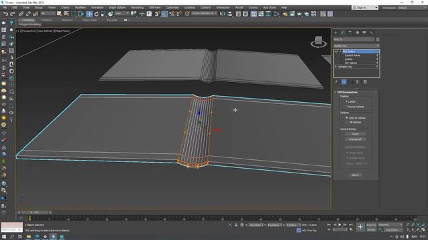Image resolution: width=428 pixels, height=240 pixels.
Task: Toggle the Auto Key button
Action: click(371, 225)
